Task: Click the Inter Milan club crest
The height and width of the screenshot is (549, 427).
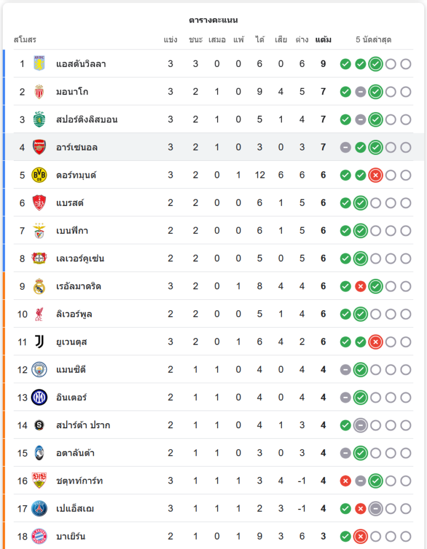Action: (39, 397)
